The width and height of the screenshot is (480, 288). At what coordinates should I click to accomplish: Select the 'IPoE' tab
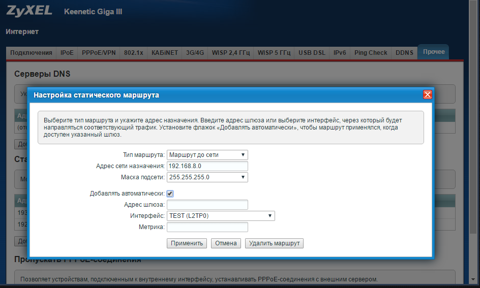coord(67,53)
